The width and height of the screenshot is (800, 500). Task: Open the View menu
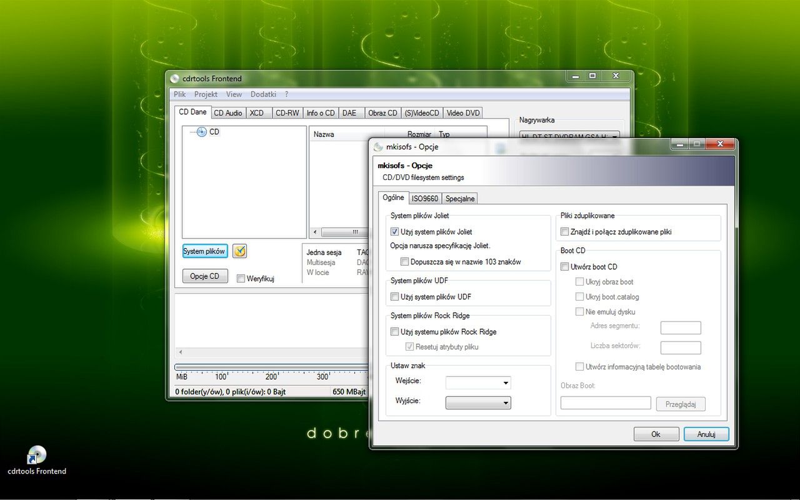234,94
